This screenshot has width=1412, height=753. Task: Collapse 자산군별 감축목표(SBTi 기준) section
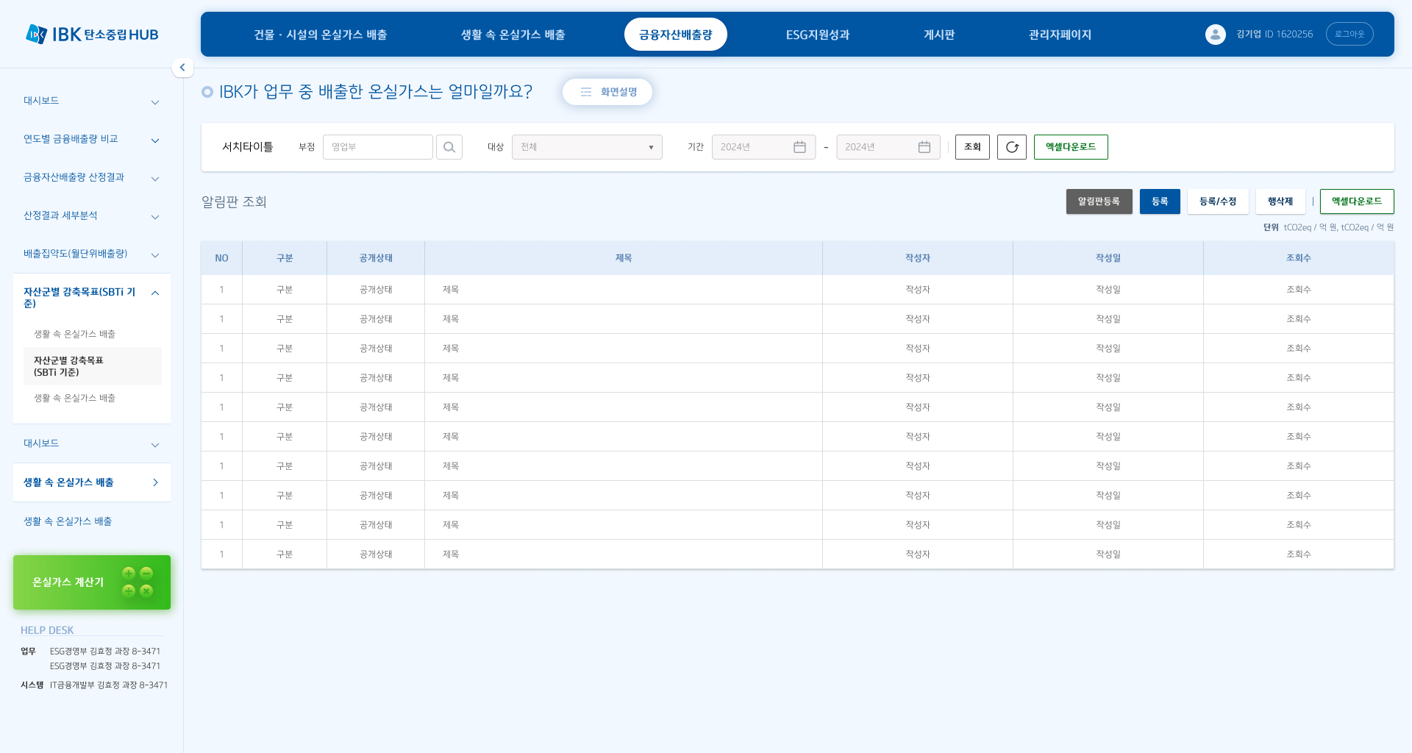tap(91, 297)
